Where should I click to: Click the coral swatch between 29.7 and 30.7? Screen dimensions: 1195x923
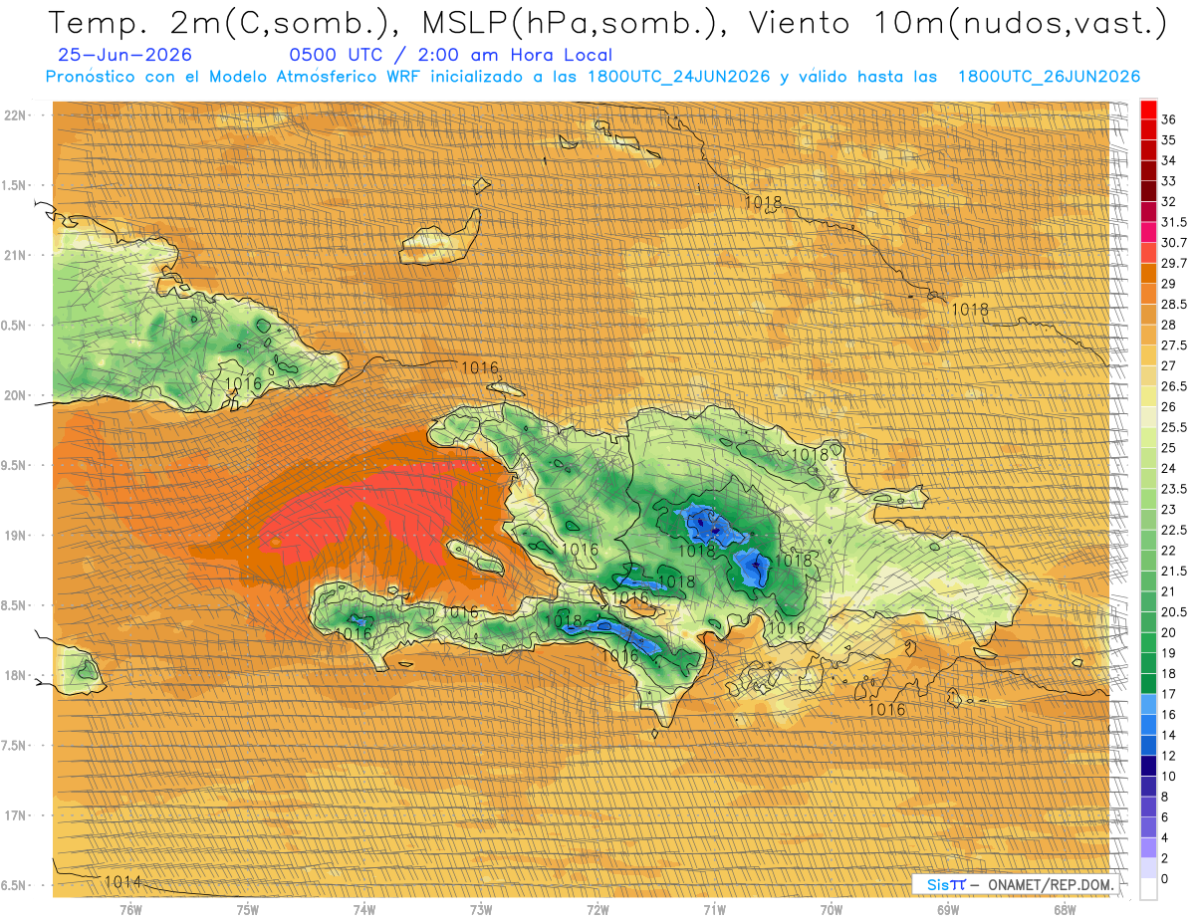1148,253
